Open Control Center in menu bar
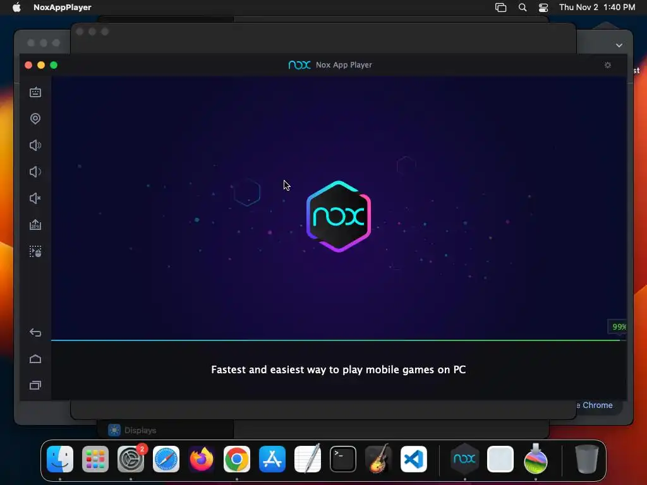 [543, 8]
